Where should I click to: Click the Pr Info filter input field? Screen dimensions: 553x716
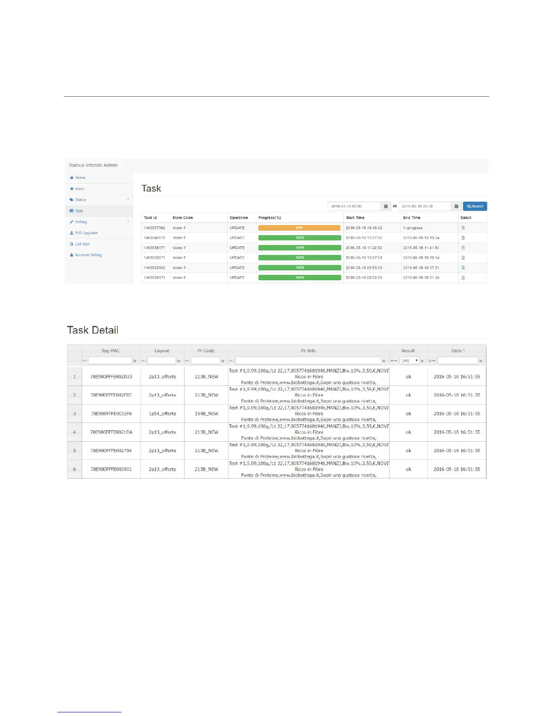[308, 361]
